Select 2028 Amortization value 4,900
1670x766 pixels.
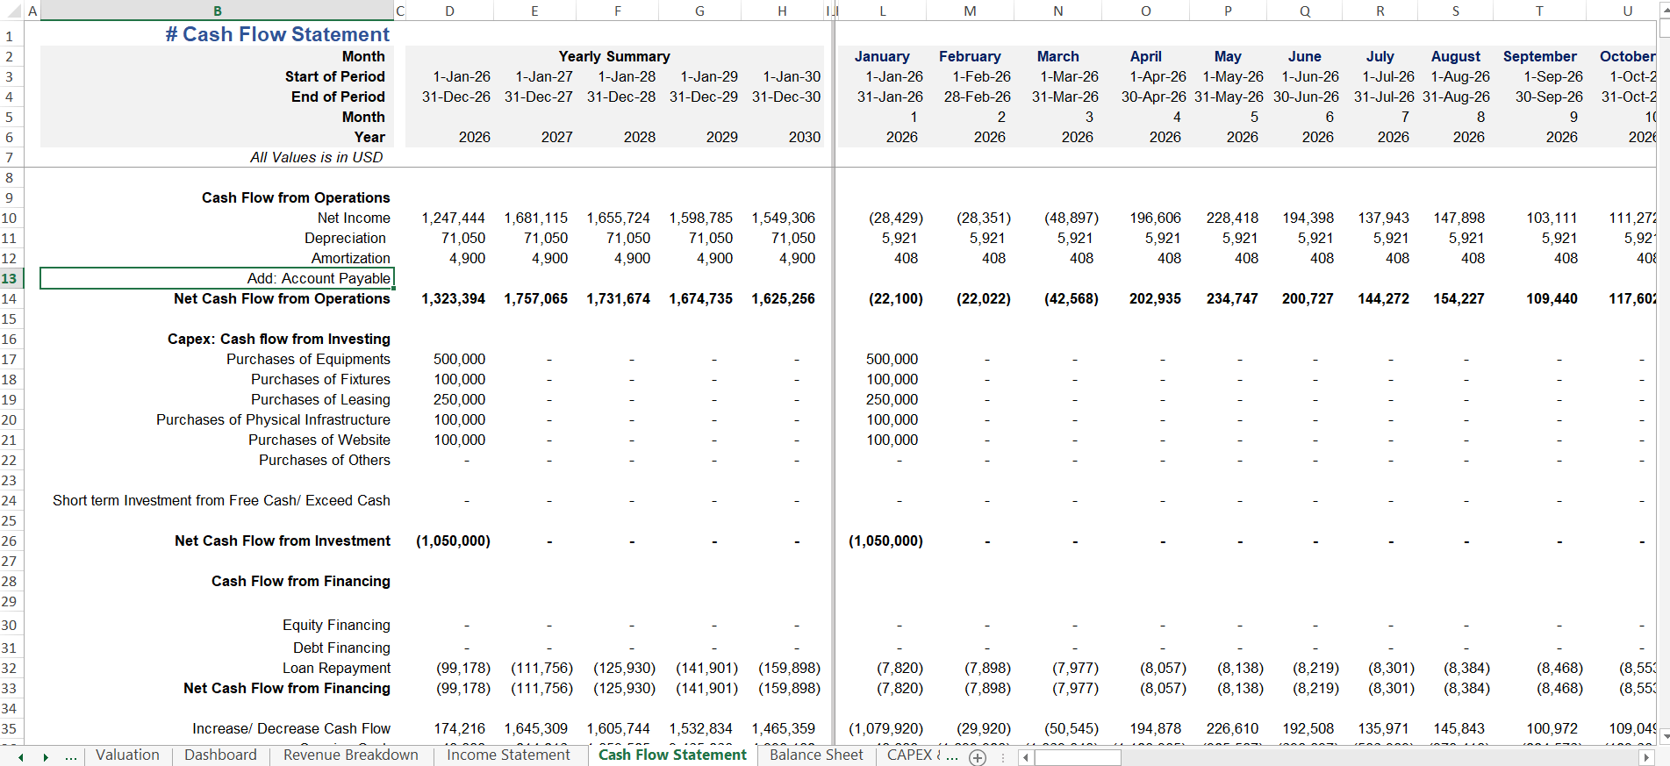632,258
